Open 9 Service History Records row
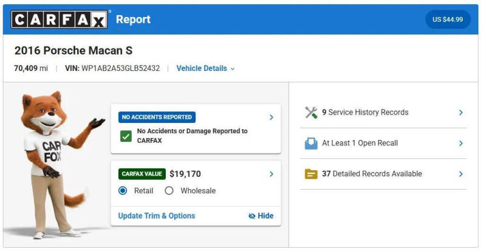486x252 pixels. [x=383, y=113]
